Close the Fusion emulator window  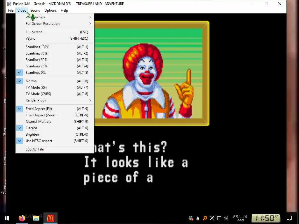click(x=279, y=4)
